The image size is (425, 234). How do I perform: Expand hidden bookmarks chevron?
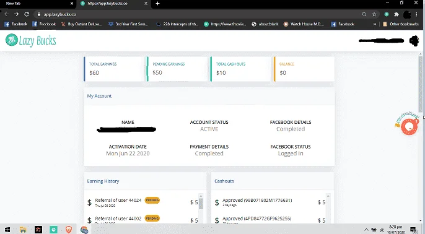[x=375, y=24]
